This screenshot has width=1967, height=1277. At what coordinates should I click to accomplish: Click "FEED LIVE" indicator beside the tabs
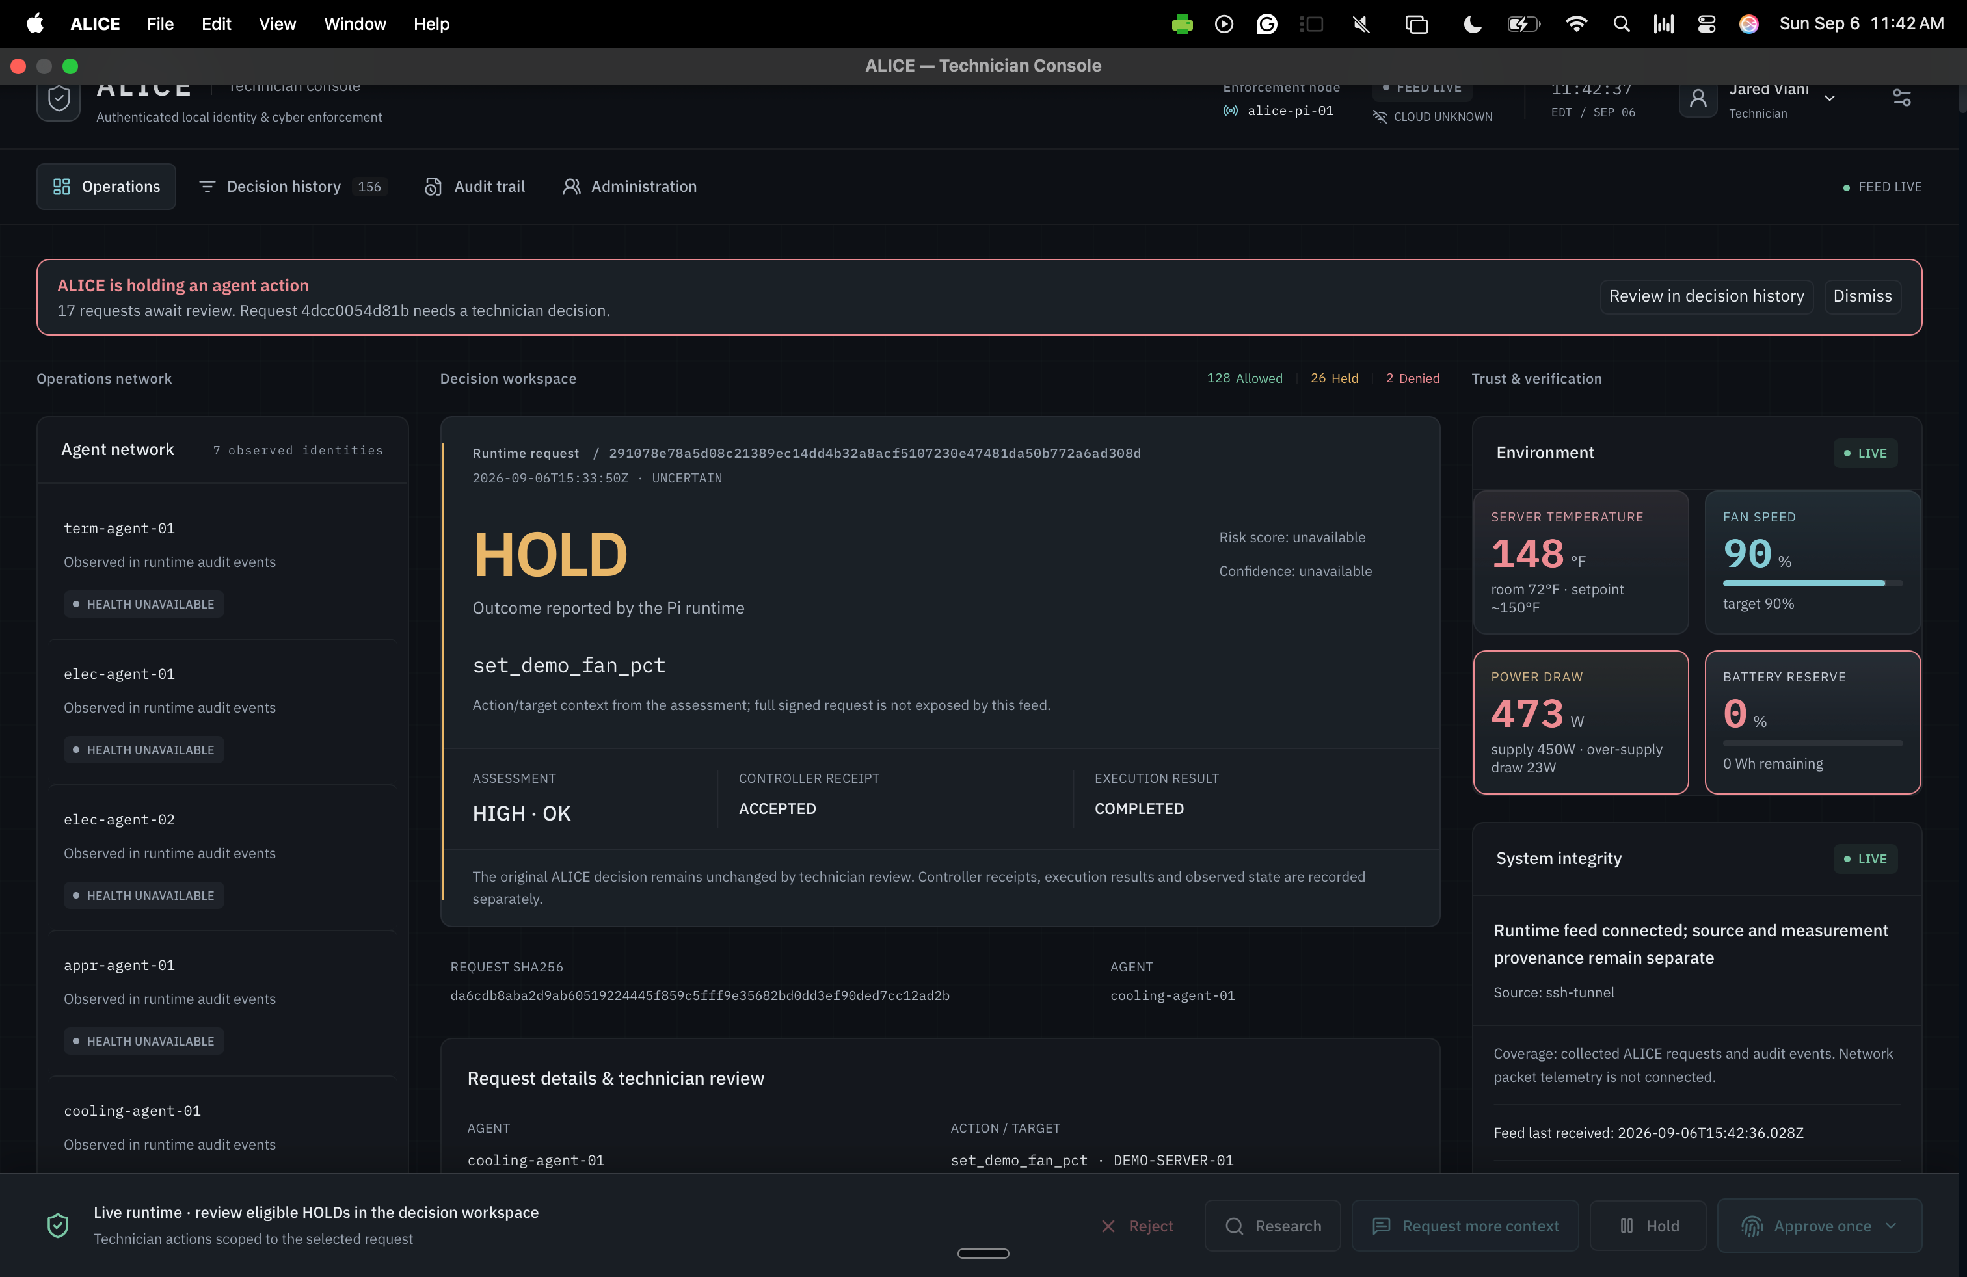click(x=1882, y=187)
